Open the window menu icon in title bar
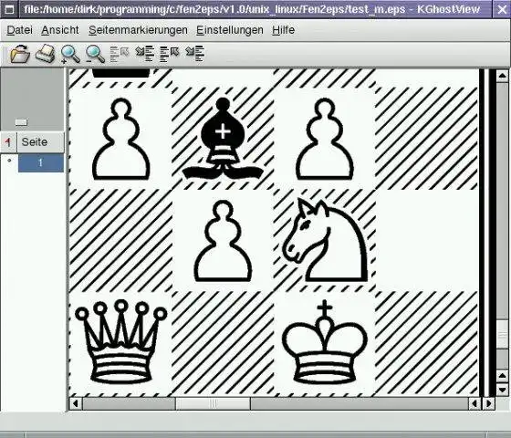511x438 pixels. point(9,9)
